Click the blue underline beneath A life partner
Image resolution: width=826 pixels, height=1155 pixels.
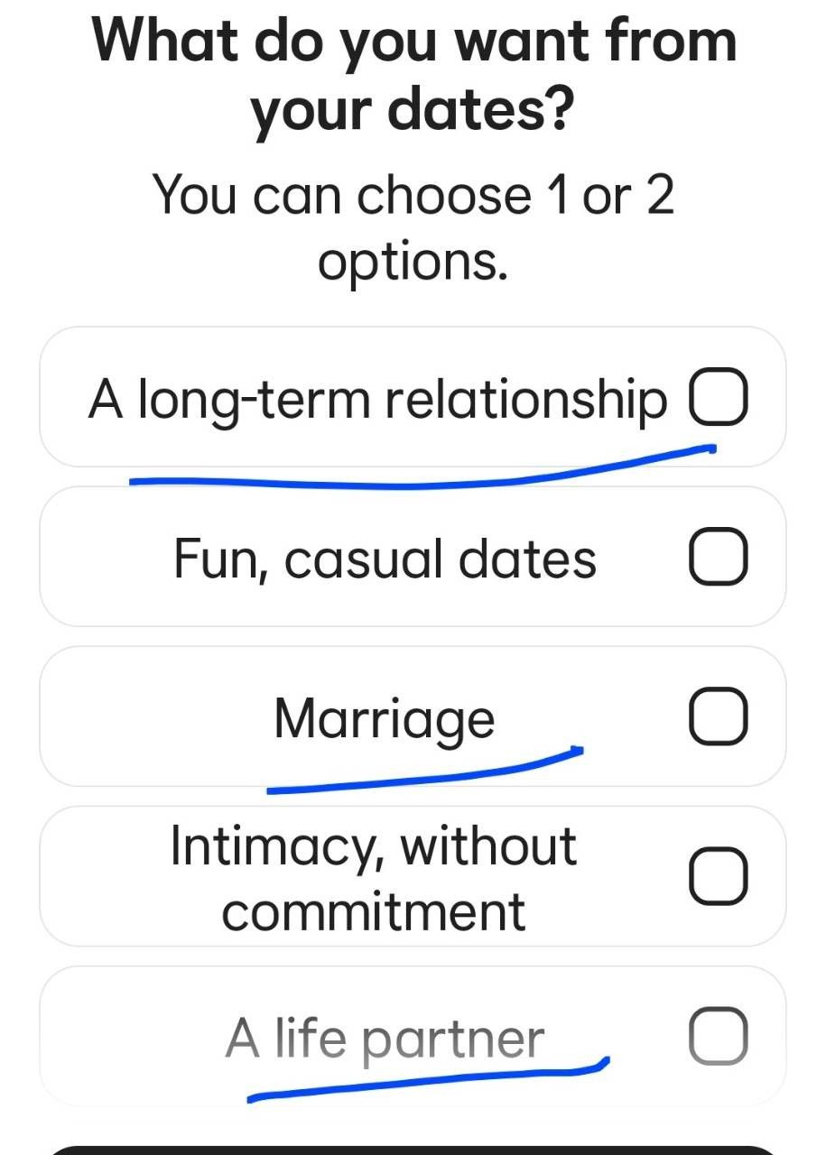click(x=428, y=1080)
